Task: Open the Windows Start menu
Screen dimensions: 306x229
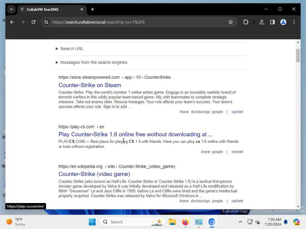Action: point(92,222)
